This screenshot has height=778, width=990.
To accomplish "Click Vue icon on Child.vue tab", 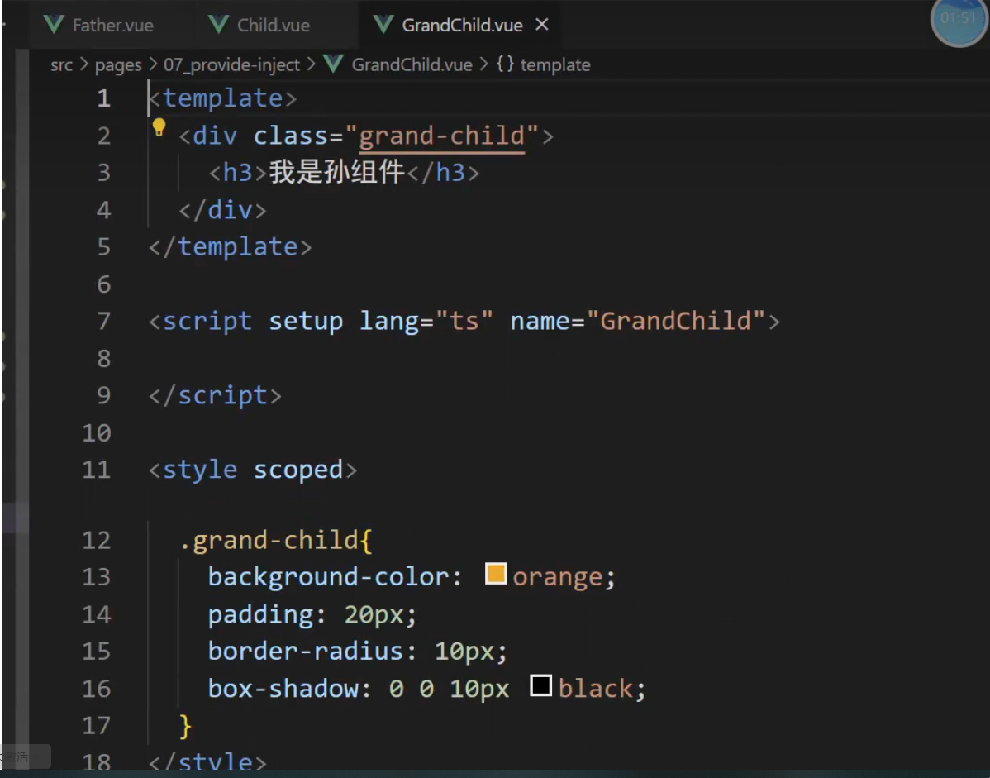I will click(x=218, y=26).
